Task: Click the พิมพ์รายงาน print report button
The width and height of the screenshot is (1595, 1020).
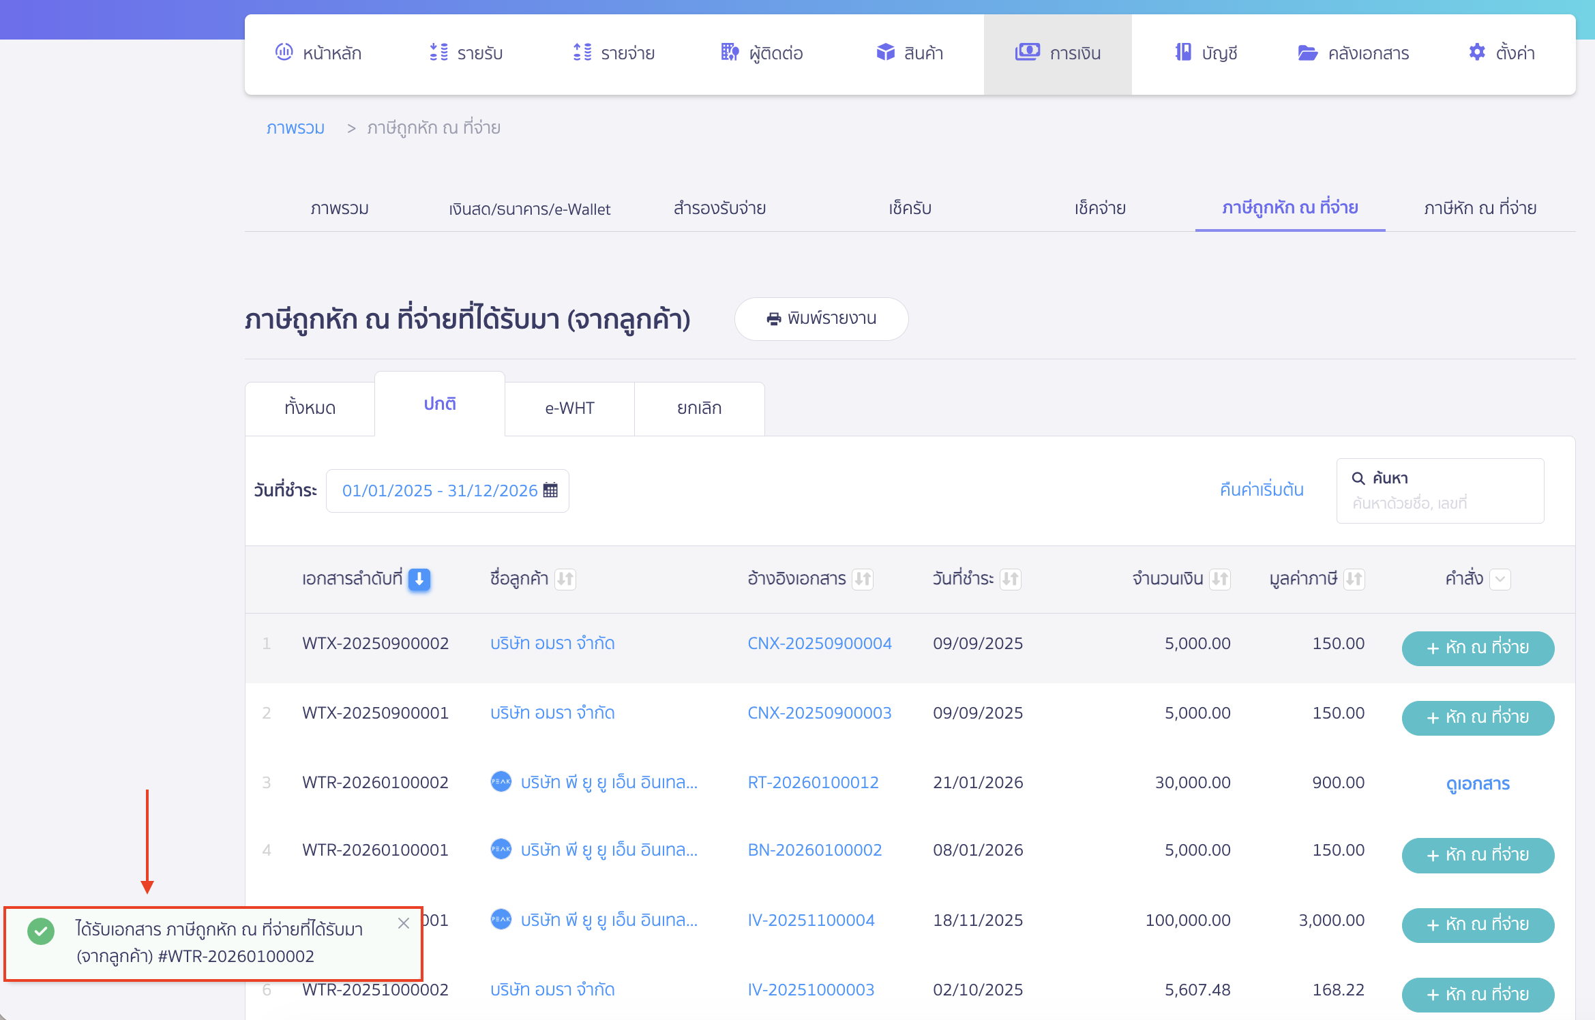Action: click(821, 318)
